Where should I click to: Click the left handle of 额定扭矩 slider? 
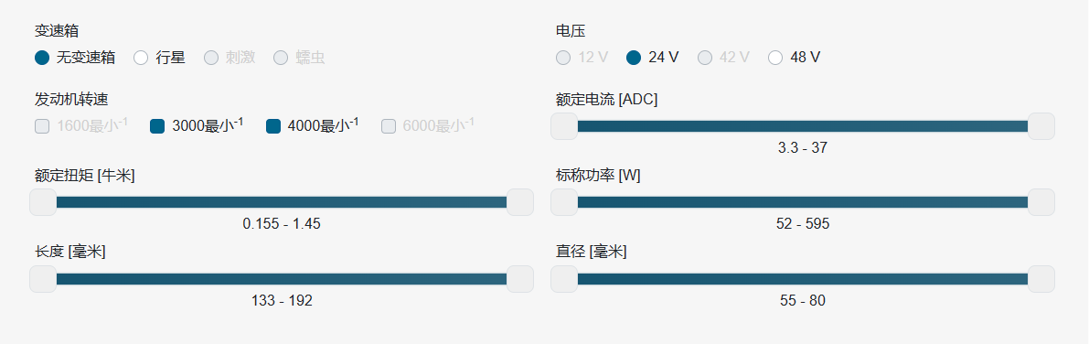click(43, 202)
